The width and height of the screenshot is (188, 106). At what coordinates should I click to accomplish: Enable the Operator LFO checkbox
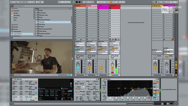tap(76, 82)
